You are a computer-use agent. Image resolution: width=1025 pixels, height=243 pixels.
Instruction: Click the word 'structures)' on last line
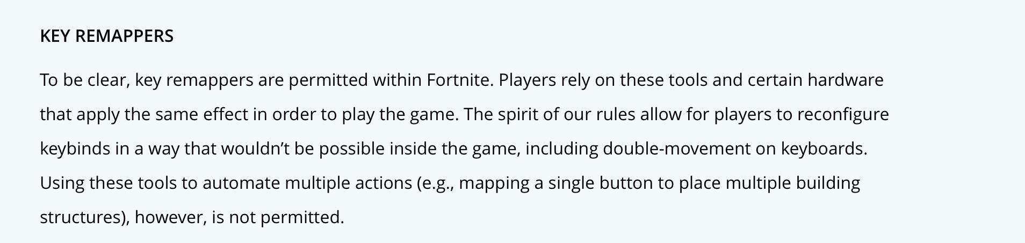tap(85, 217)
